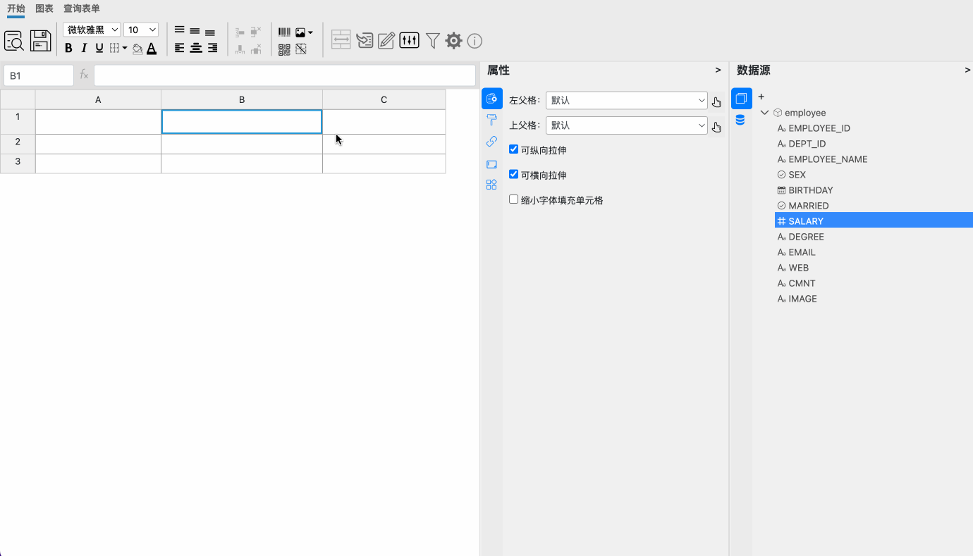This screenshot has width=973, height=556.
Task: Select the EMPLOYEE_NAME field
Action: (828, 159)
